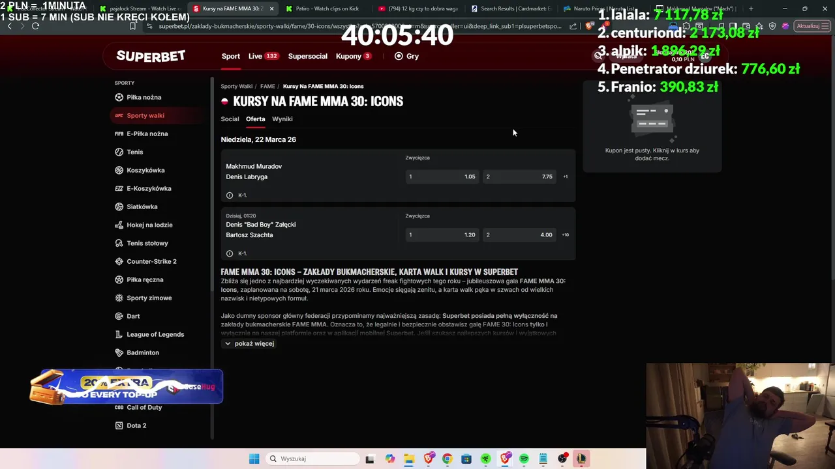
Task: Click info icon of Muradov vs Labryga match
Action: click(230, 195)
